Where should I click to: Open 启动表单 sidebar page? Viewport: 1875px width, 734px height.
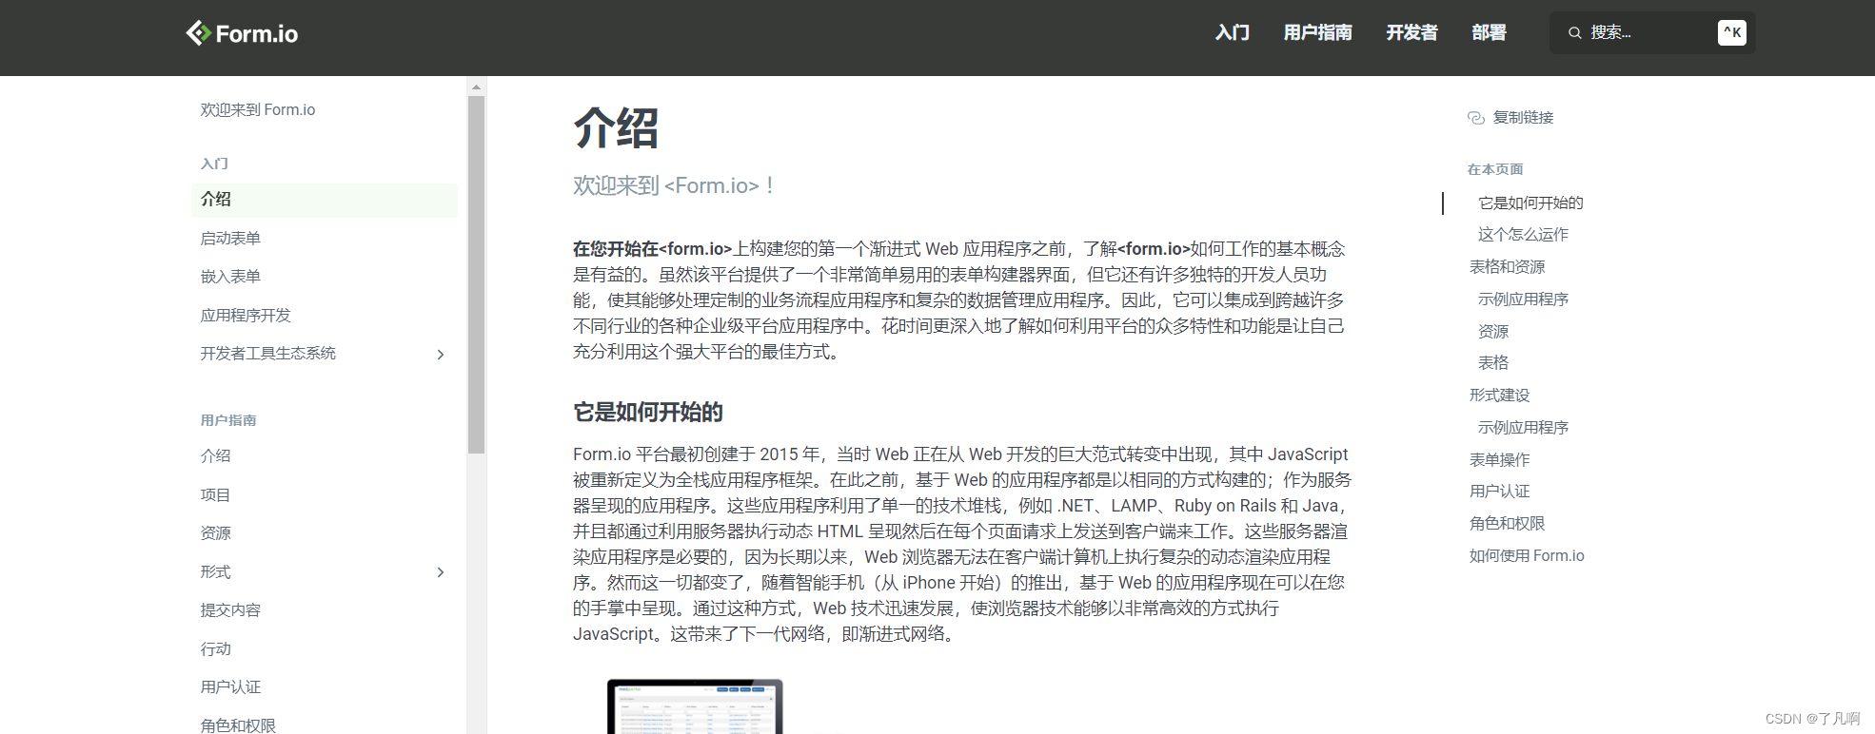tap(230, 239)
